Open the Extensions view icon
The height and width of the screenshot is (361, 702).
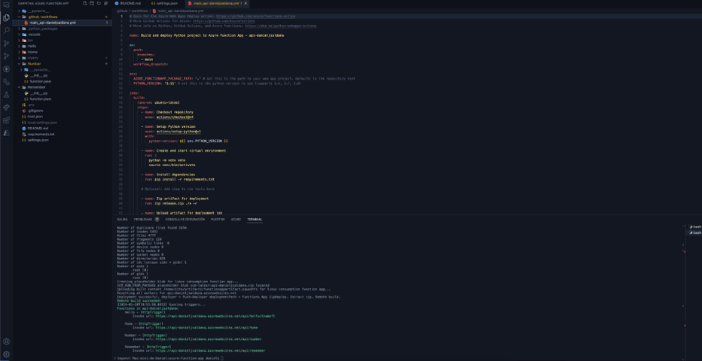pos(6,120)
